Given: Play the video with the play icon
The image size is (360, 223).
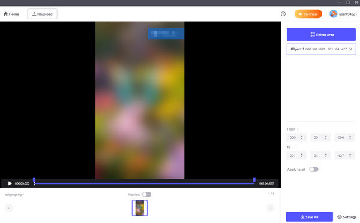Looking at the screenshot, I should point(10,183).
